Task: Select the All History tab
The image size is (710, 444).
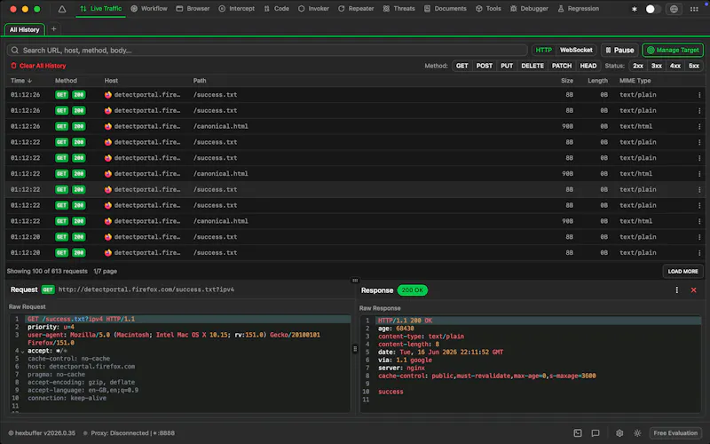Action: pyautogui.click(x=25, y=29)
